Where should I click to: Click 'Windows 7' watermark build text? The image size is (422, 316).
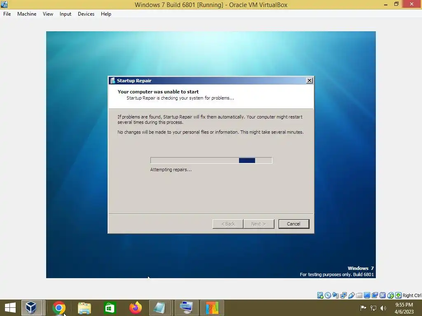coord(361,268)
